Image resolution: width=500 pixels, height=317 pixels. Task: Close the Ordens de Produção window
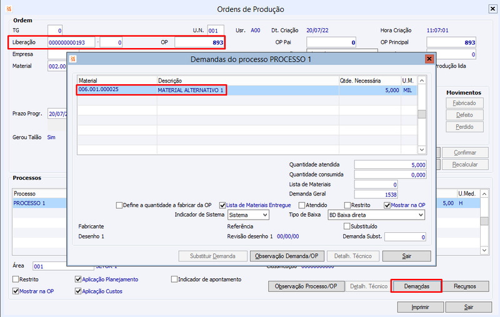coord(492,9)
